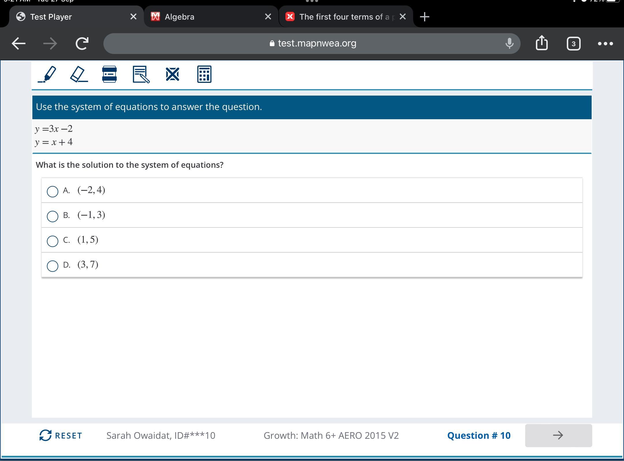Select the highlighter tool
Image resolution: width=624 pixels, height=461 pixels.
(x=47, y=74)
